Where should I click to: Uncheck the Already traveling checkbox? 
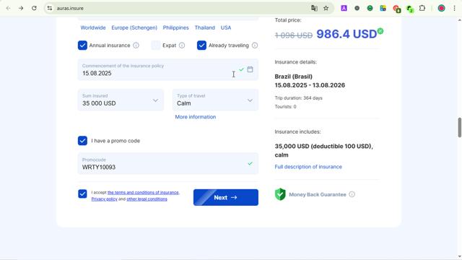[x=201, y=45]
